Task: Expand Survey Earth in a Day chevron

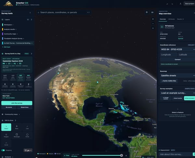Action: click(32, 54)
